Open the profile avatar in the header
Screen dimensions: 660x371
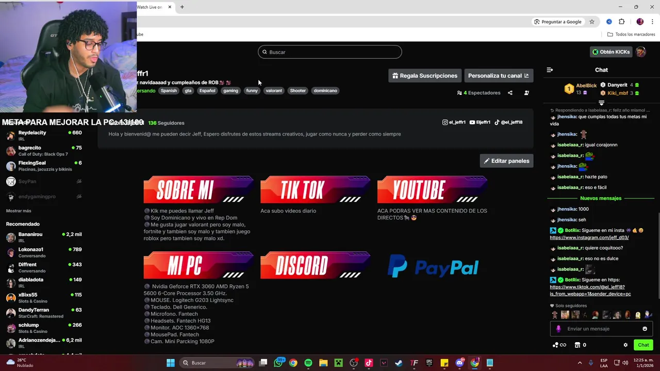coord(640,52)
